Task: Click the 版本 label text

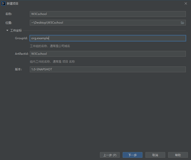Action: coord(18,69)
